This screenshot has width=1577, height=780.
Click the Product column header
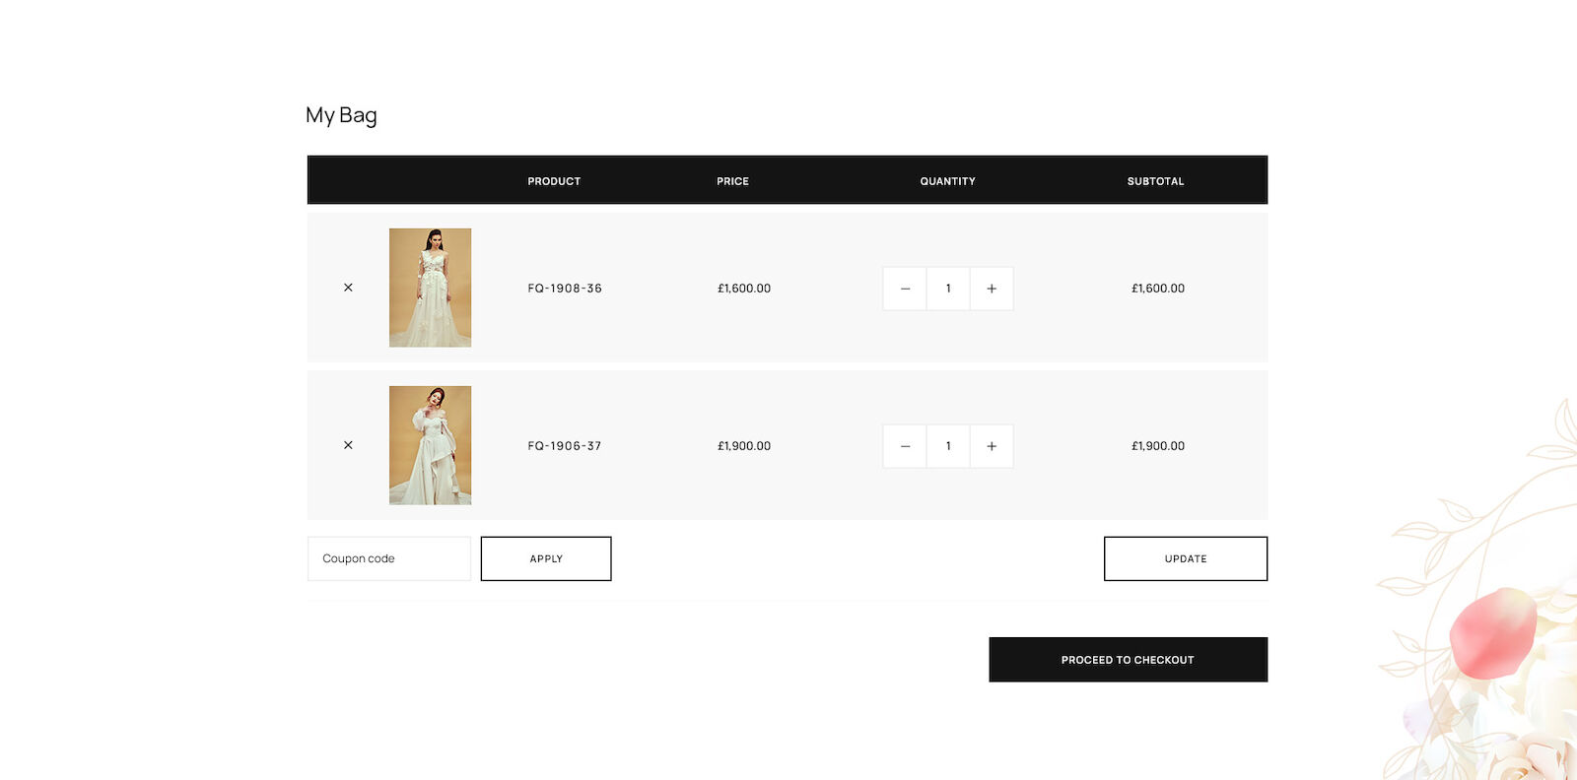554,181
